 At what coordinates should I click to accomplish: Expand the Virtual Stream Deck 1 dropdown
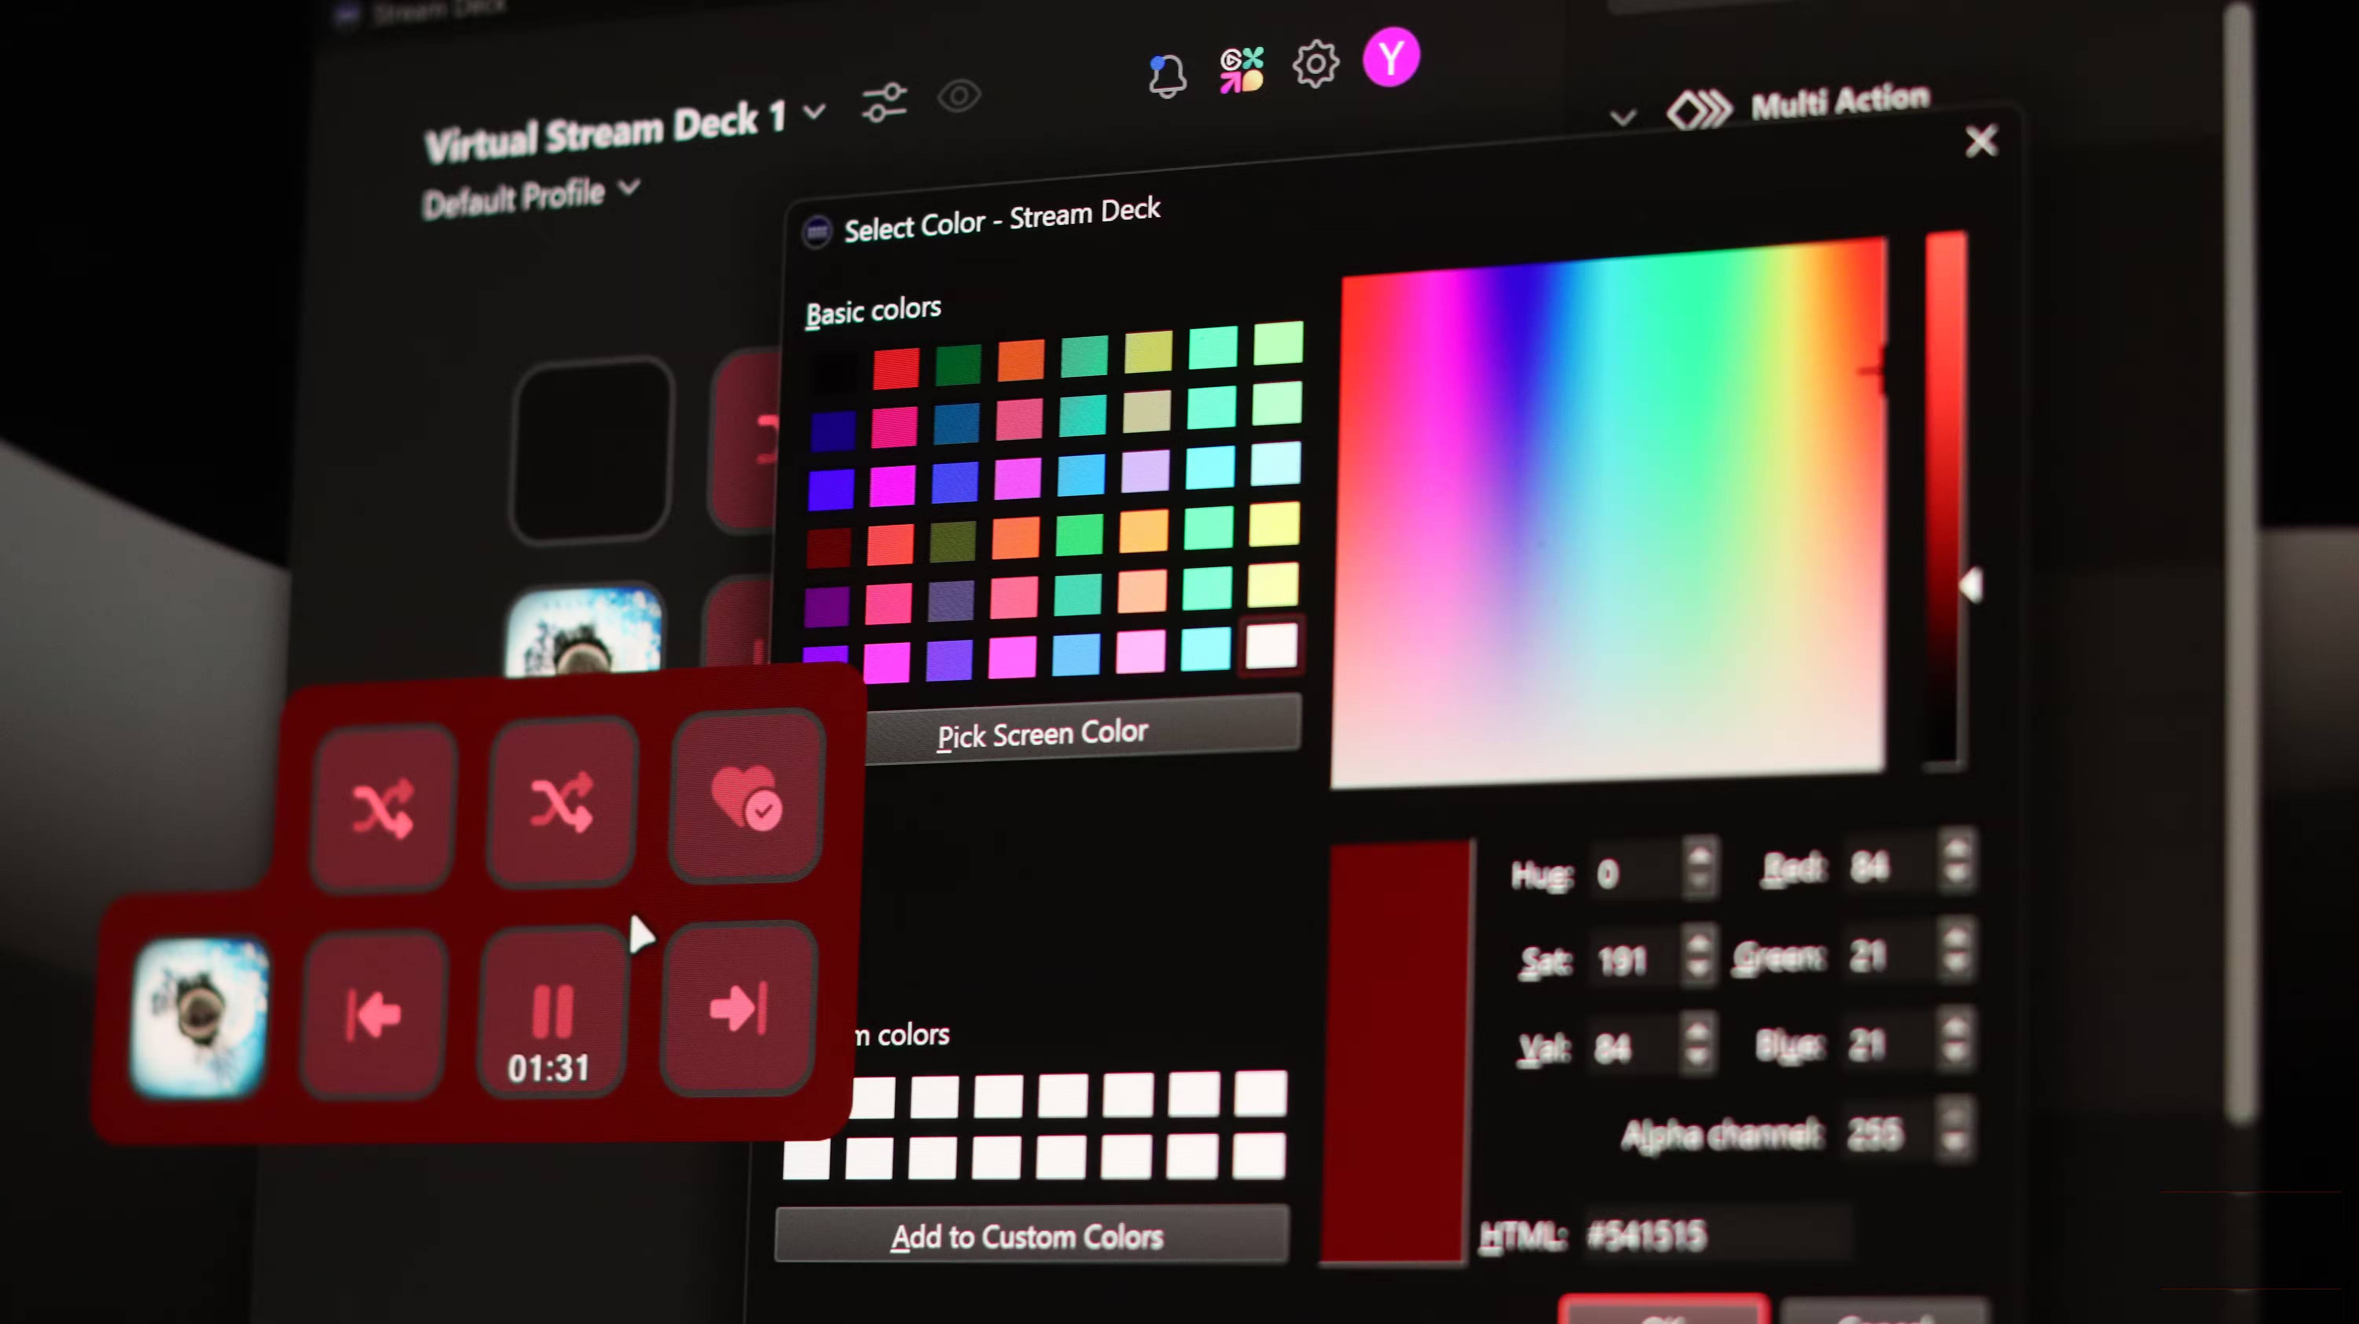[814, 112]
